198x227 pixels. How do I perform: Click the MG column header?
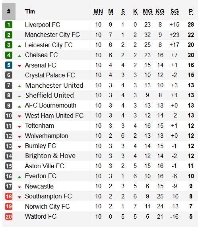pyautogui.click(x=148, y=12)
